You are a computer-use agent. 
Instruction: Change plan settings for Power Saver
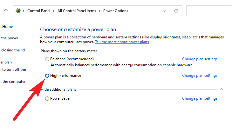pos(200,98)
